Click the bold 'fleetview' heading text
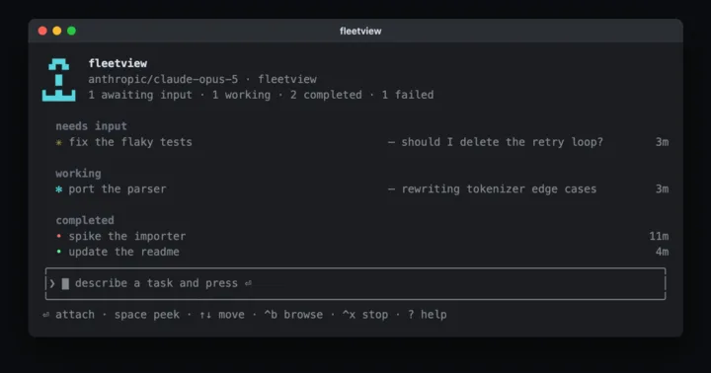The height and width of the screenshot is (373, 711). pos(118,63)
